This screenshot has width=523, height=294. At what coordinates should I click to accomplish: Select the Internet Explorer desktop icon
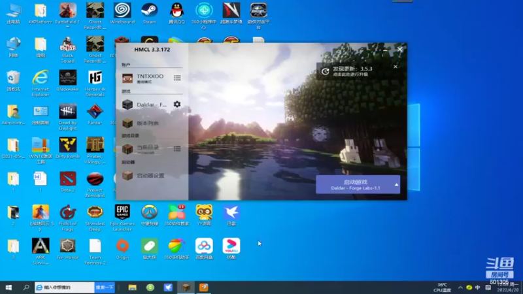click(x=41, y=84)
